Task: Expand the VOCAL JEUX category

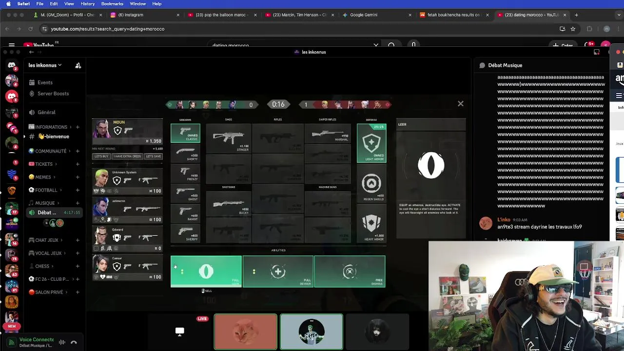Action: pyautogui.click(x=48, y=253)
